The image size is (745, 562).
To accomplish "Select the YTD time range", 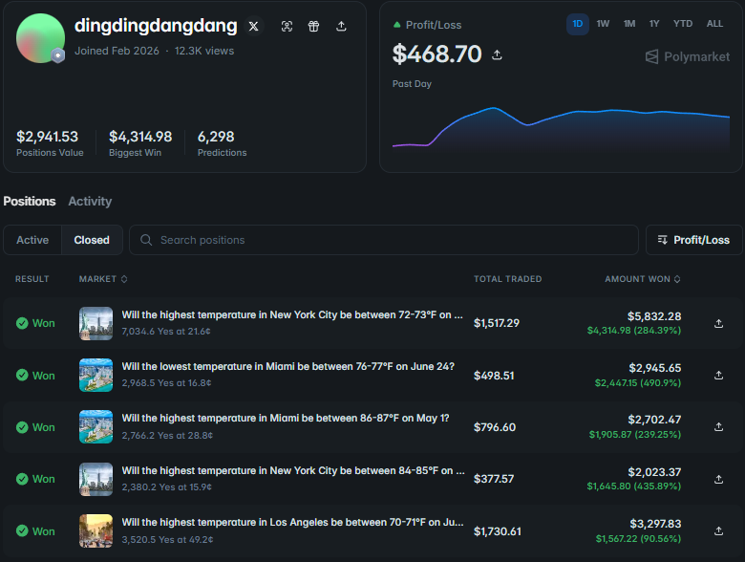I will click(683, 24).
